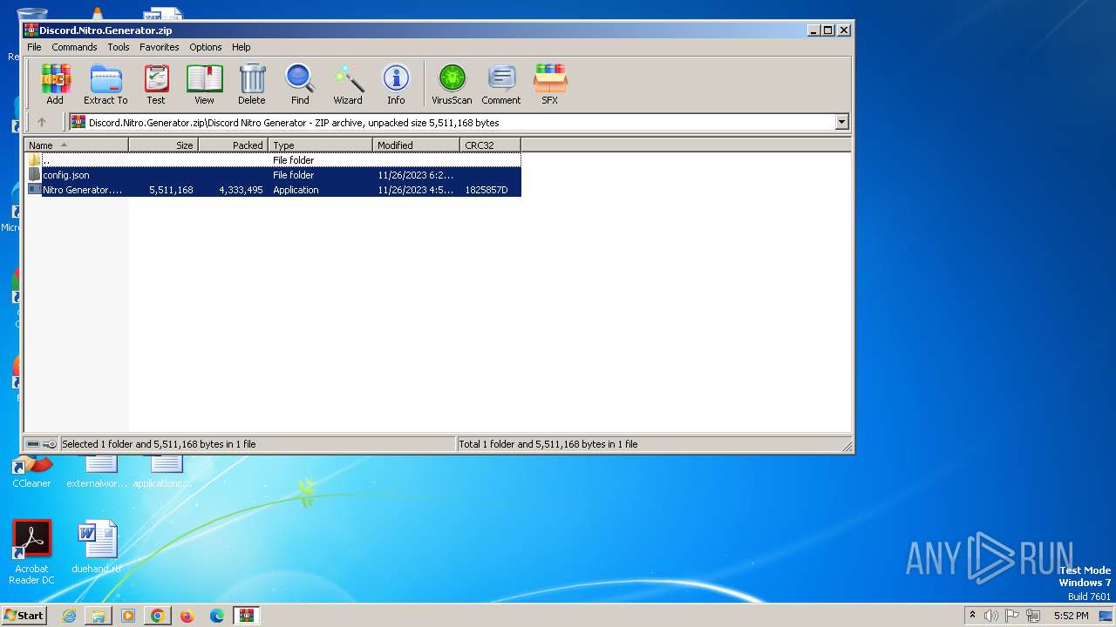Open the Commands menu
Screen dimensions: 1116x627
pos(74,47)
